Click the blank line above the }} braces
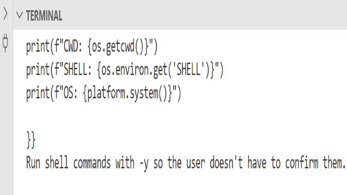347x195 pixels. 180,117
